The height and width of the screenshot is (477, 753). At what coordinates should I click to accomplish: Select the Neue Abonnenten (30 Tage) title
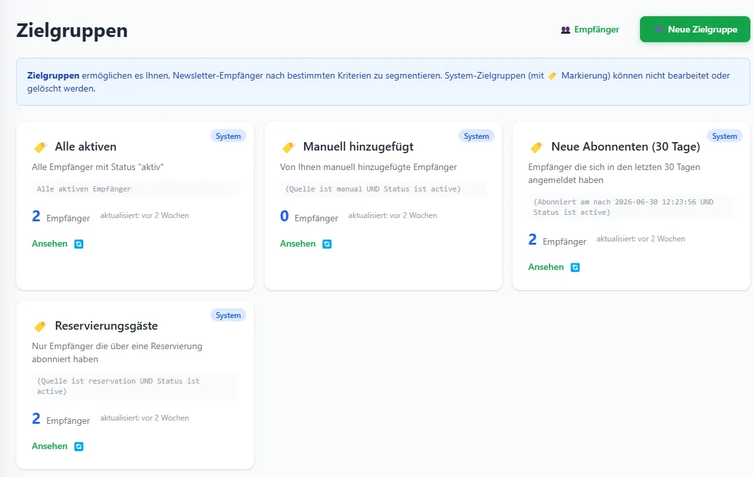626,147
